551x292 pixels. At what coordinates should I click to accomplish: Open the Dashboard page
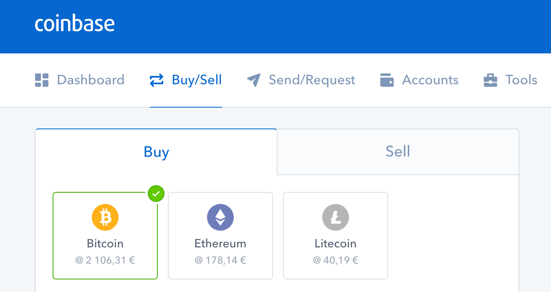tap(80, 80)
